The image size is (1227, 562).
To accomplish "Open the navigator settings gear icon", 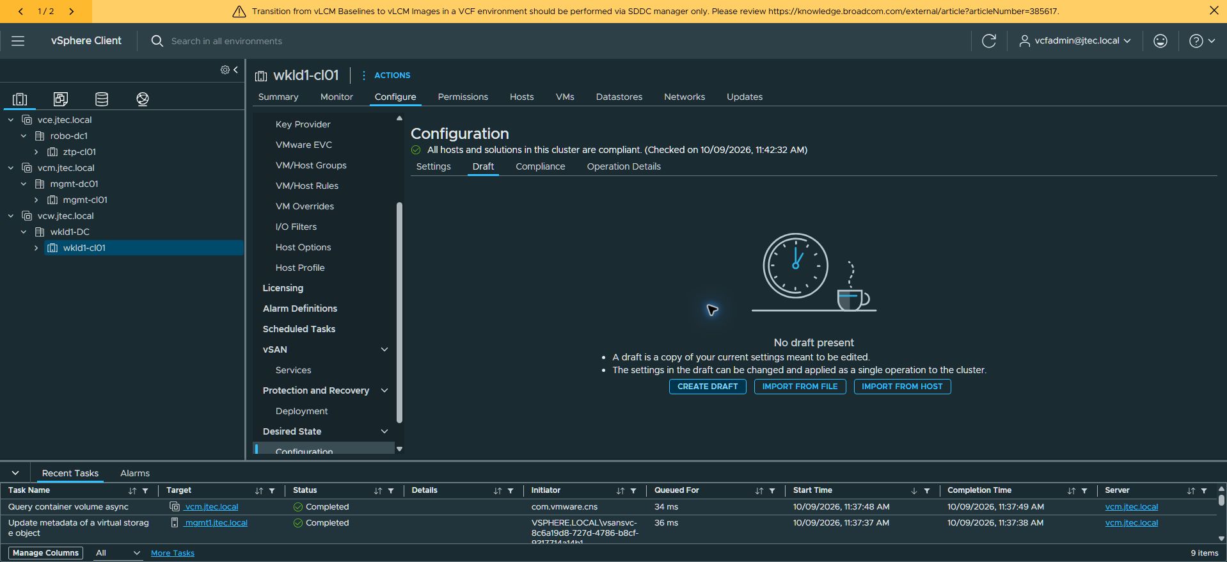I will coord(225,70).
